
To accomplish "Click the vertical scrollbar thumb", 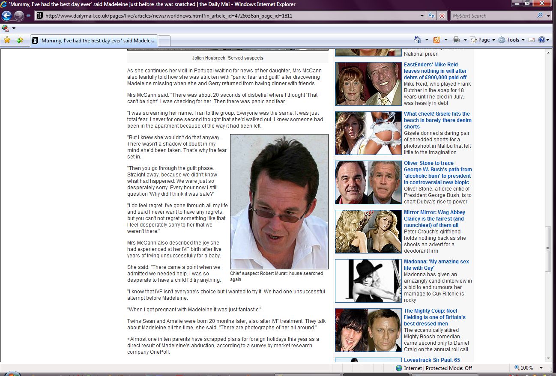I will coord(548,248).
